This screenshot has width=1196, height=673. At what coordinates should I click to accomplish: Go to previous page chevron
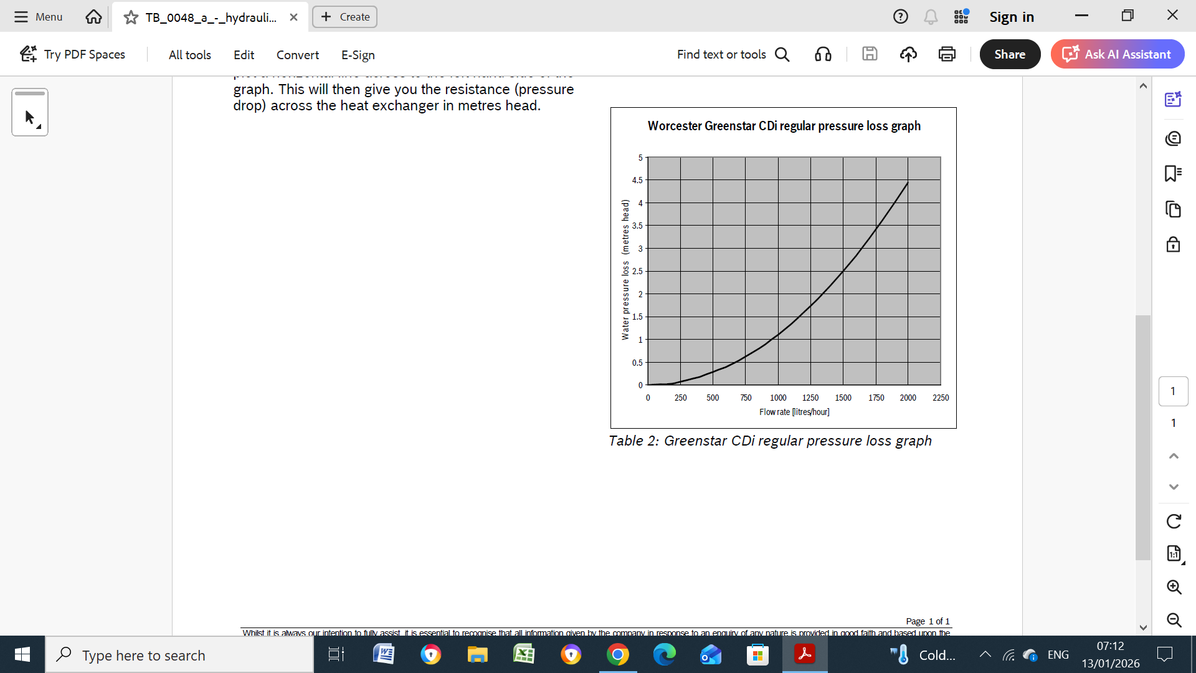coord(1174,456)
